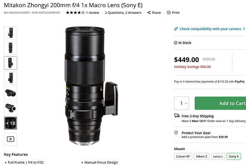Click the Share icon
The image size is (246, 165).
click(148, 13)
